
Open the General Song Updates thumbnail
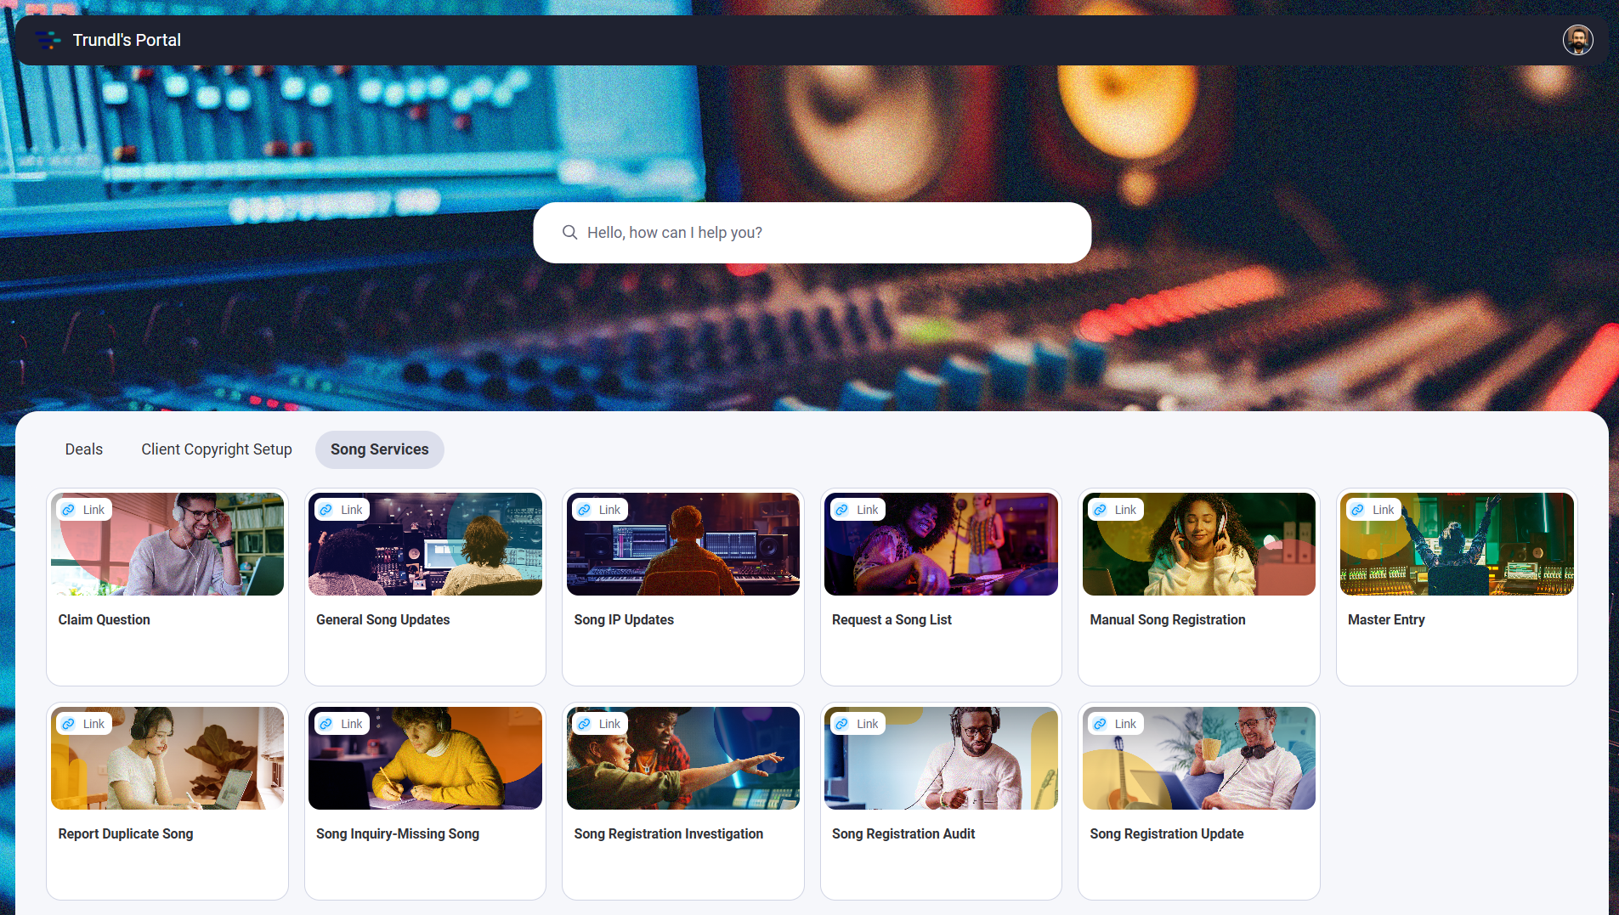pyautogui.click(x=425, y=544)
